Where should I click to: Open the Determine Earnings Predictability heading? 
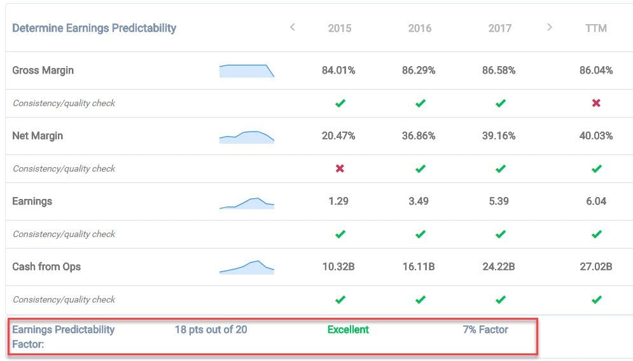click(x=94, y=29)
